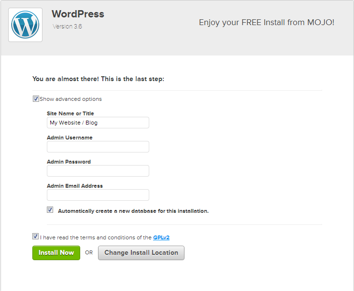The height and width of the screenshot is (291, 354).
Task: Click the Change Install Location button
Action: coord(141,253)
